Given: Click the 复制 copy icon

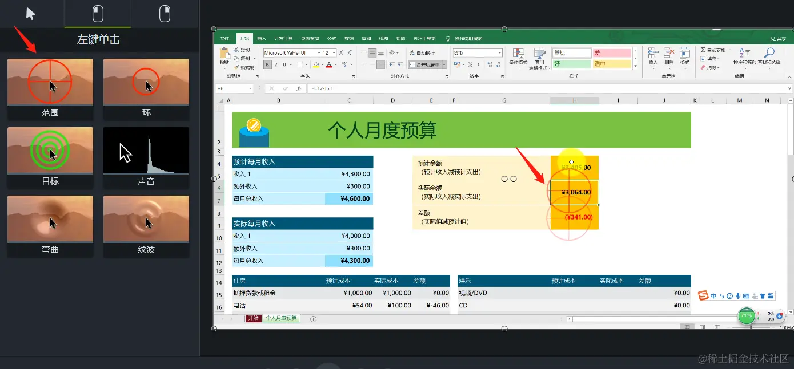Looking at the screenshot, I should [242, 59].
